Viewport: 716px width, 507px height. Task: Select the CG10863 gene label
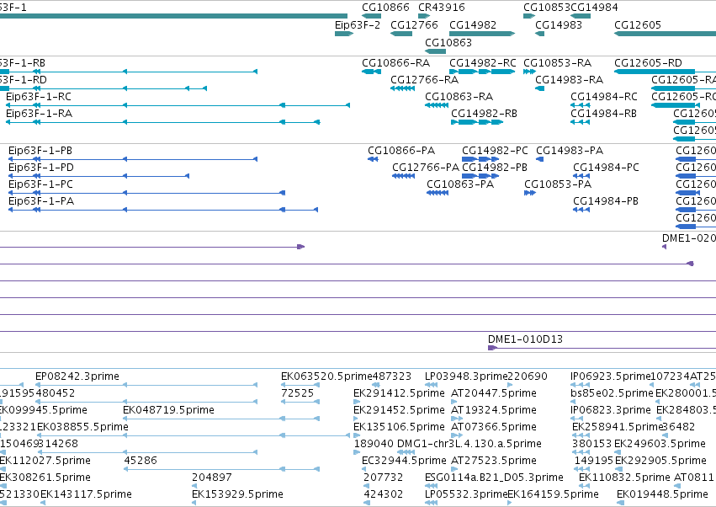pyautogui.click(x=448, y=42)
